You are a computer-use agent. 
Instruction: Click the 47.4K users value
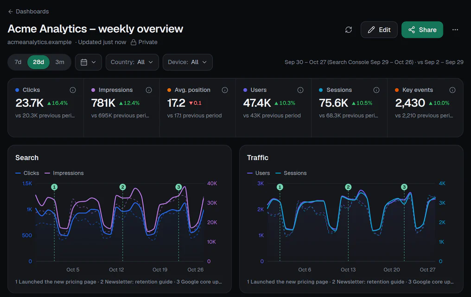click(257, 103)
